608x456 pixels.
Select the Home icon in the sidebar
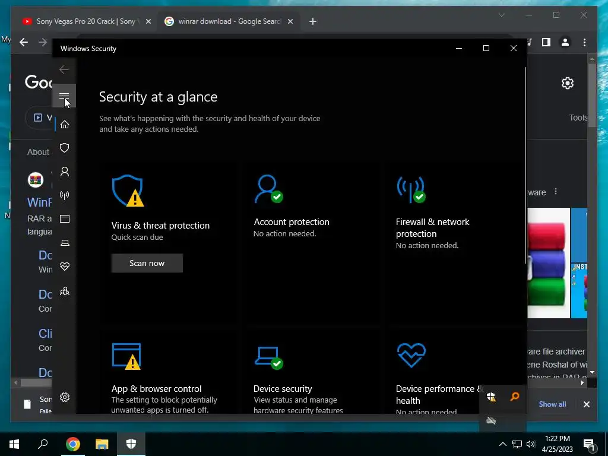coord(65,124)
